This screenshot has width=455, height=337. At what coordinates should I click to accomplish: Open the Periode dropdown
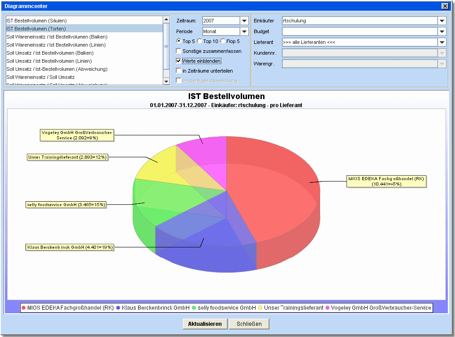click(244, 32)
